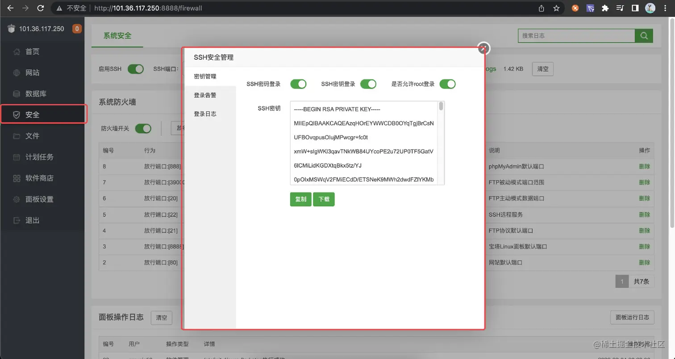The width and height of the screenshot is (675, 359).
Task: Delete the FTP主动模式数据端口 rule
Action: point(644,198)
